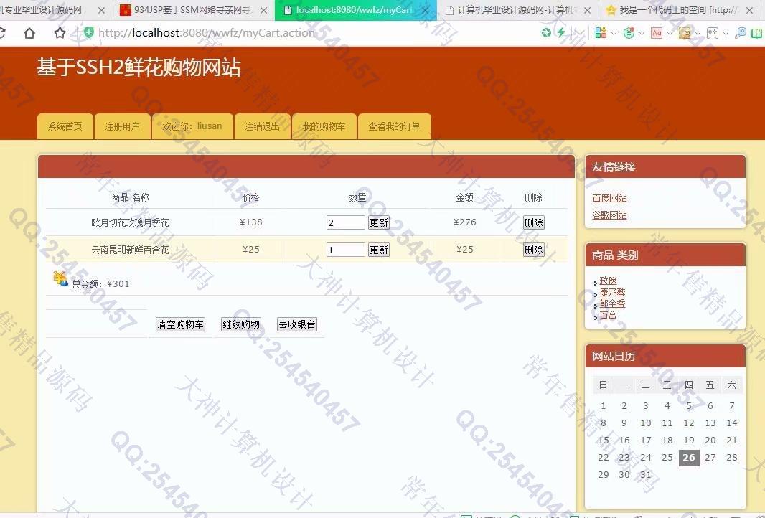
Task: Click the star favicon of 我是一个代码工 tab
Action: (610, 10)
